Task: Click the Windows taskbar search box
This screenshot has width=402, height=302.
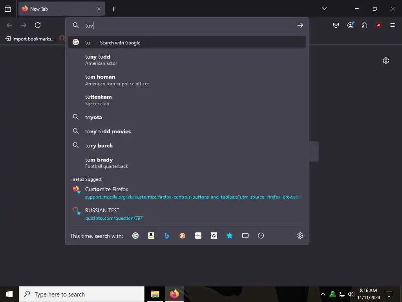Action: pos(82,294)
